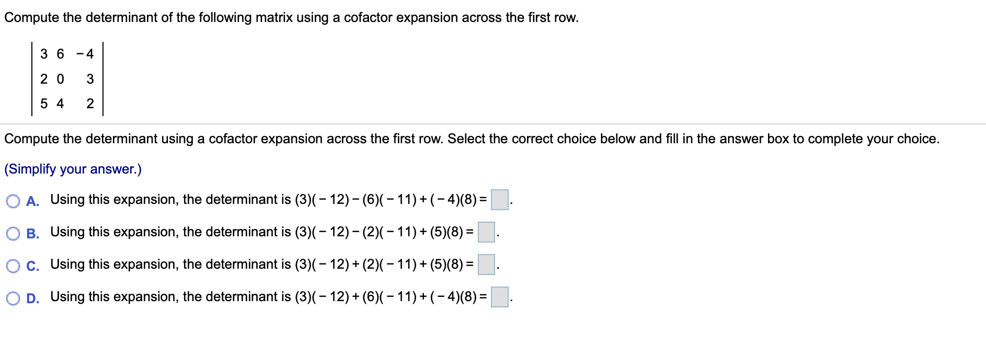
Task: Click the −4 entry in the matrix
Action: (85, 54)
